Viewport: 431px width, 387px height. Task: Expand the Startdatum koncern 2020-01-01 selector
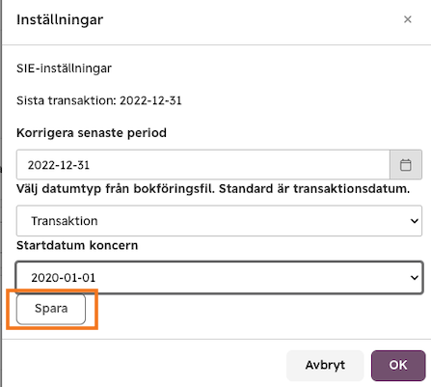[x=219, y=278]
